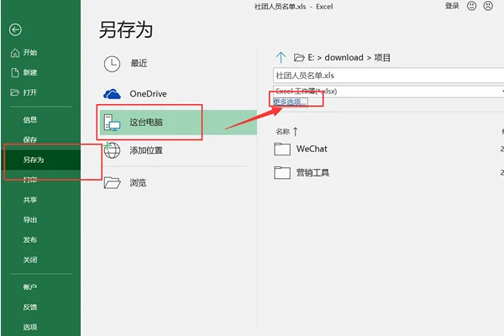Open 反馈 in the sidebar

click(30, 307)
